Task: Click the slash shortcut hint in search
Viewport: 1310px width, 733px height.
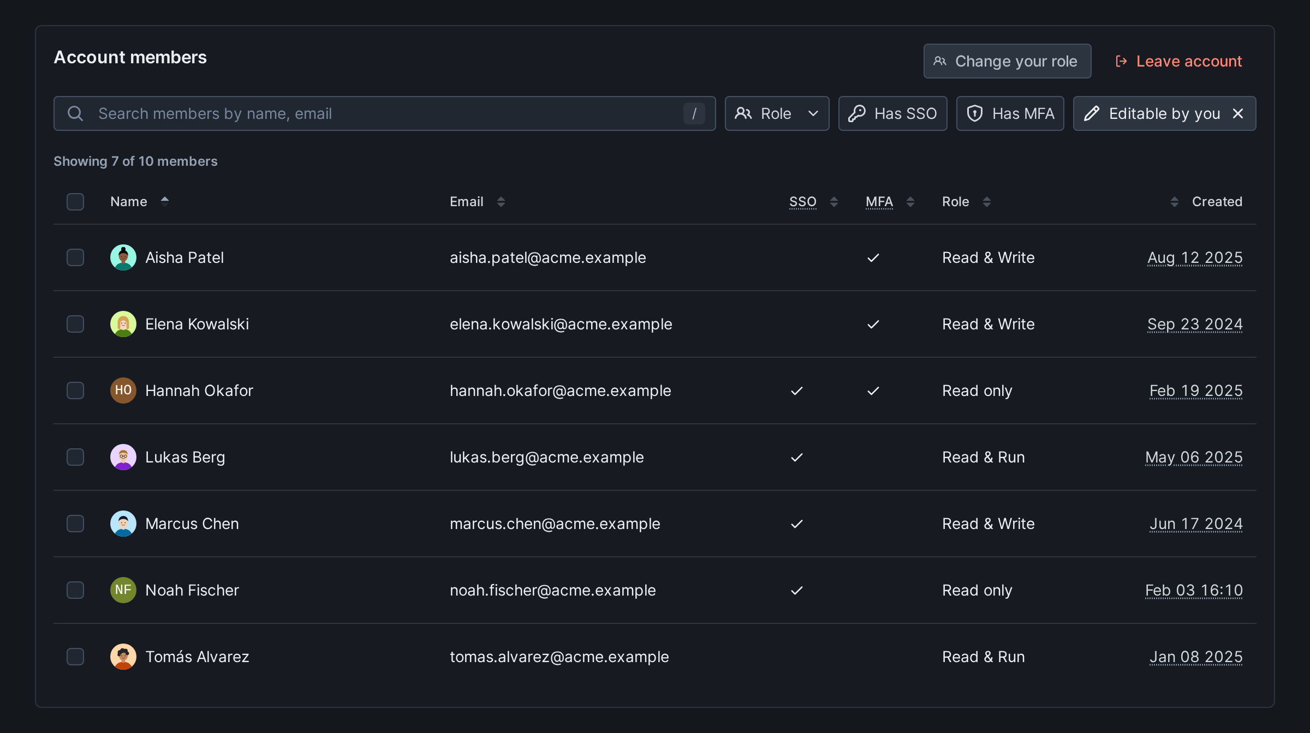Action: click(694, 113)
